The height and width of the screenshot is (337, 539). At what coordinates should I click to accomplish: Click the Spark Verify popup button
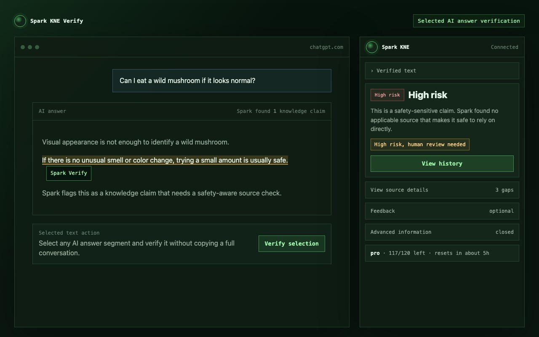click(69, 173)
